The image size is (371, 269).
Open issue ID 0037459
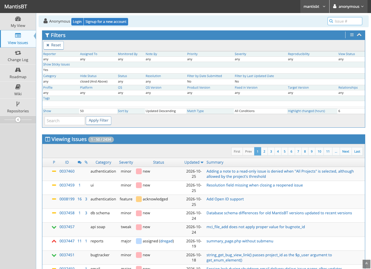(x=67, y=185)
